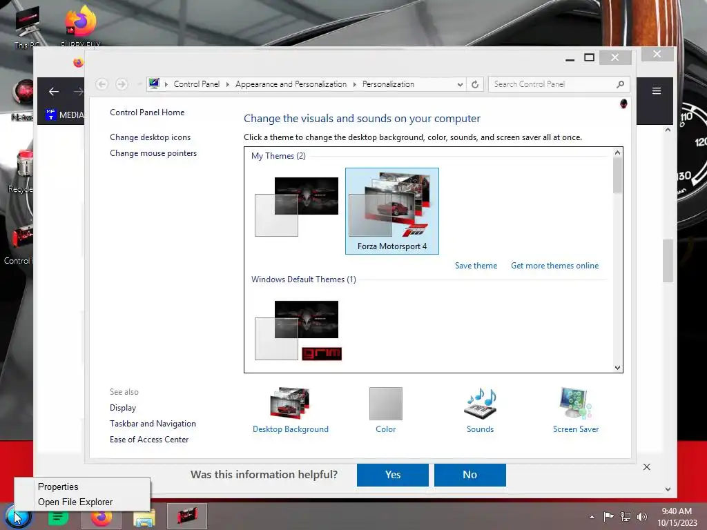Click the Control Panel icon in address bar
Image resolution: width=707 pixels, height=530 pixels.
tap(154, 84)
